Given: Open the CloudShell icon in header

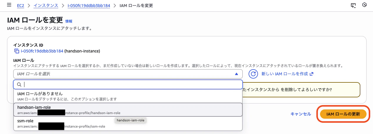Looking at the screenshot, I should (353, 5).
